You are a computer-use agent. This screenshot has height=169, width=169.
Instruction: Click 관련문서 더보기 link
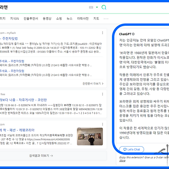tap(93, 84)
